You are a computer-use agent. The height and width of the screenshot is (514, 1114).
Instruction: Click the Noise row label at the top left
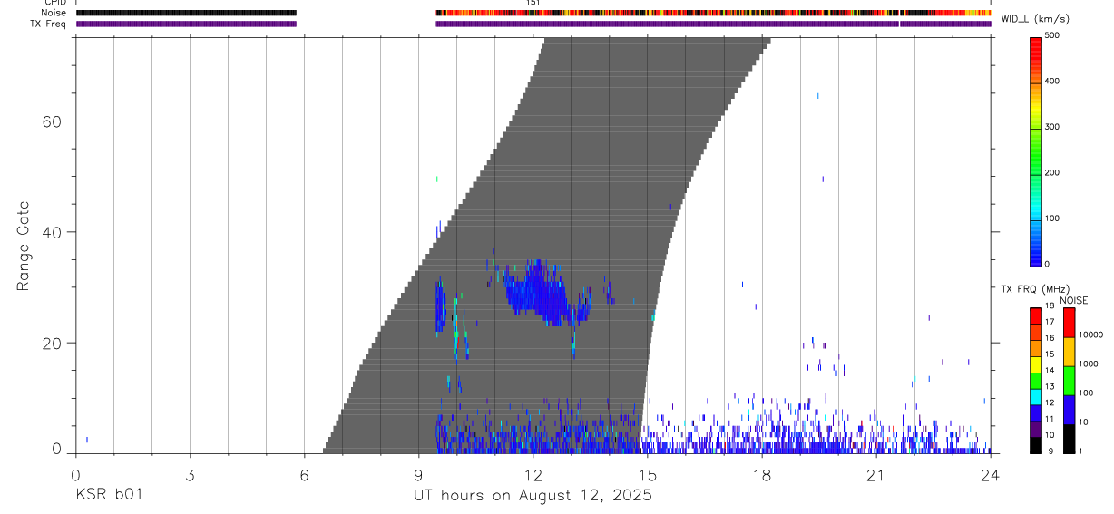point(54,13)
